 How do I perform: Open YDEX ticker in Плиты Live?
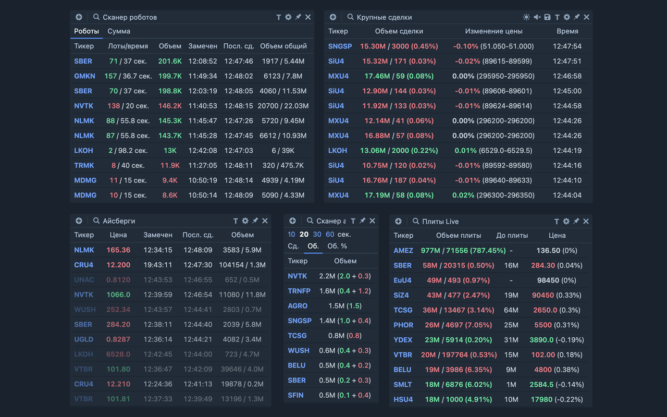point(403,340)
